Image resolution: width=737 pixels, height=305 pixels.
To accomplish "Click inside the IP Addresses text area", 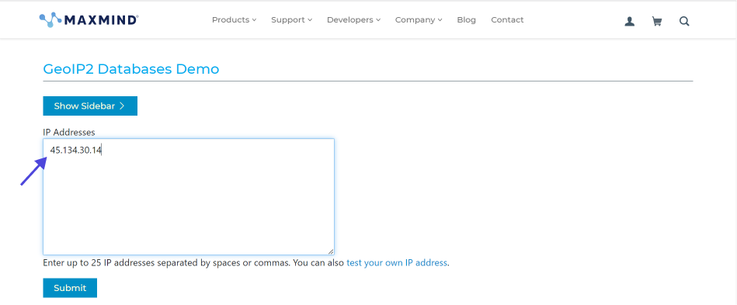I will (x=189, y=196).
